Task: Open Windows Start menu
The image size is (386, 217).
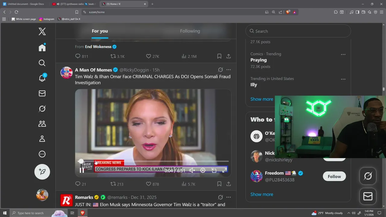Action: tap(5, 213)
